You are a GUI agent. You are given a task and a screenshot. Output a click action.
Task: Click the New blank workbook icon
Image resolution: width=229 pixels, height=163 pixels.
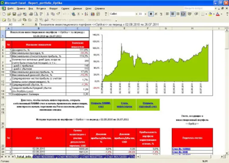pyautogui.click(x=4, y=14)
